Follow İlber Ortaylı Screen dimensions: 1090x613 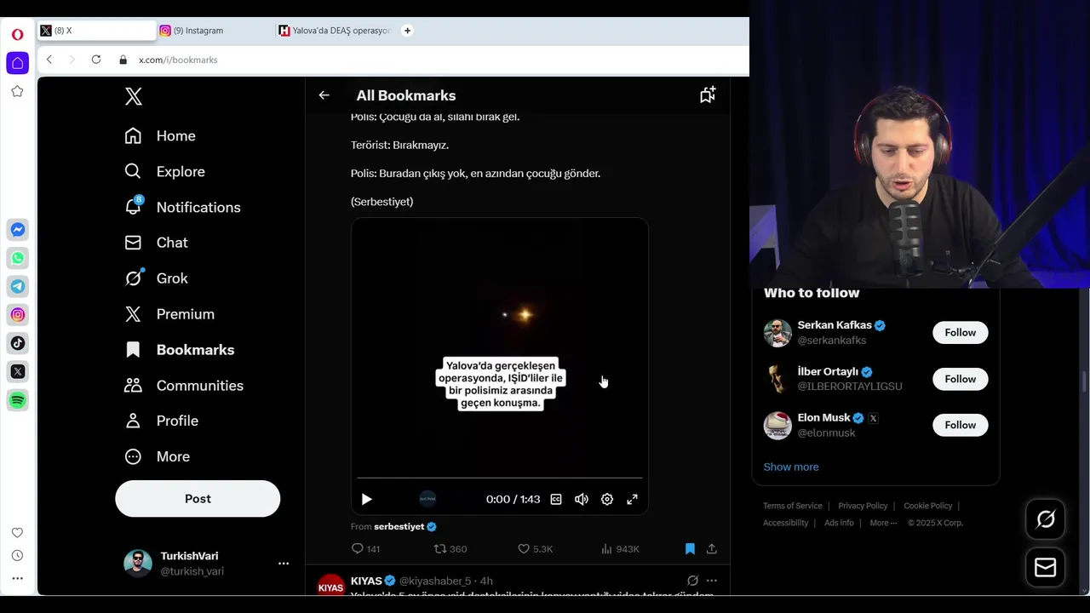[960, 379]
